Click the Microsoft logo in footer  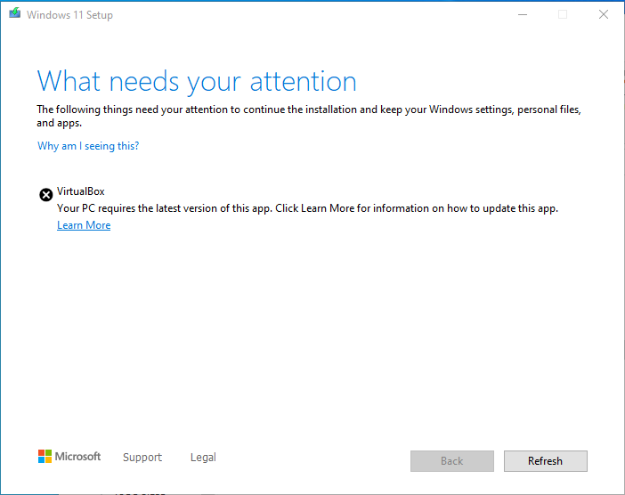(69, 457)
